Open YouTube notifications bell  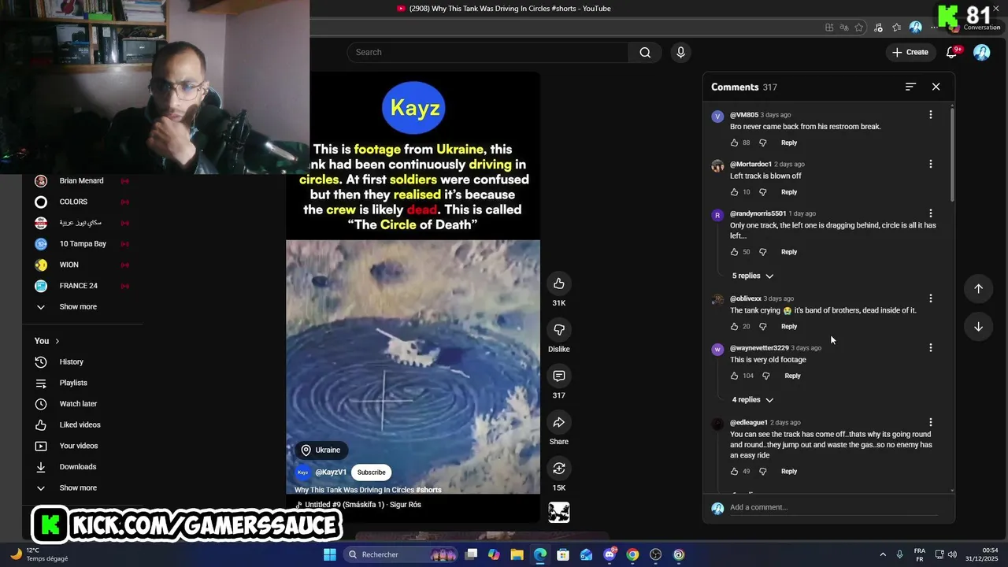click(952, 52)
